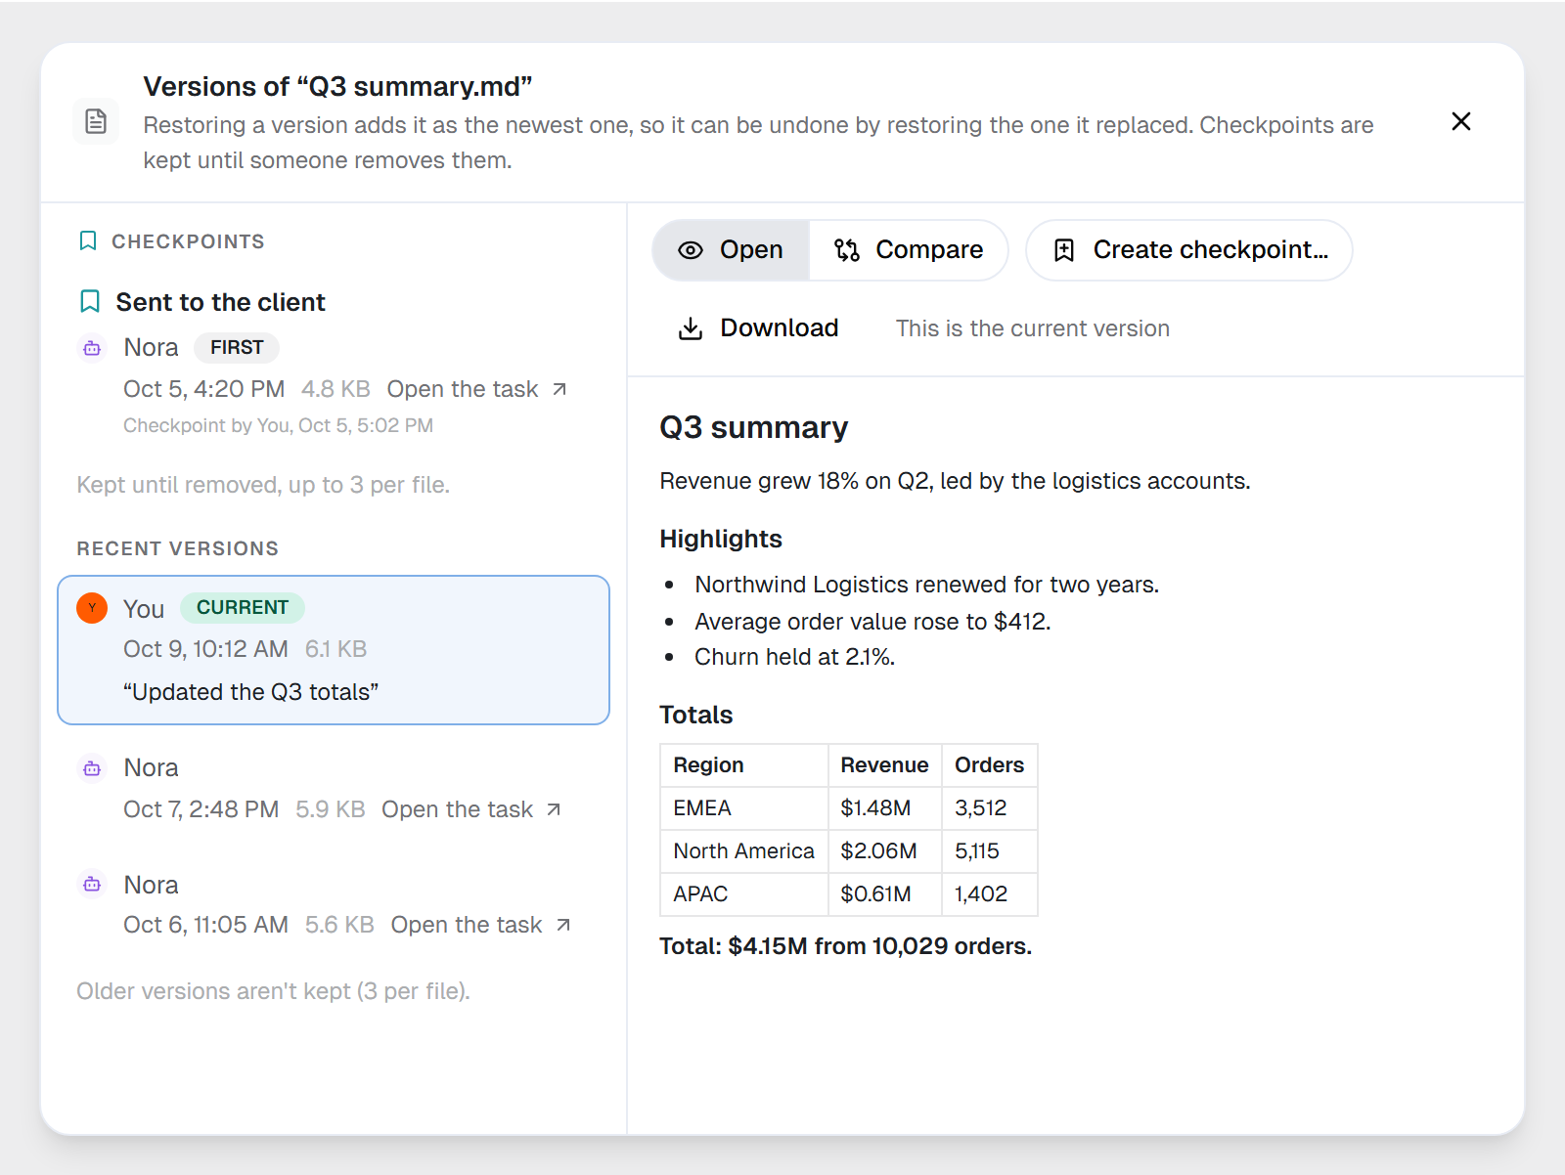The image size is (1565, 1175).
Task: Select Nora's Oct 7, 2:48 PM version
Action: [334, 788]
